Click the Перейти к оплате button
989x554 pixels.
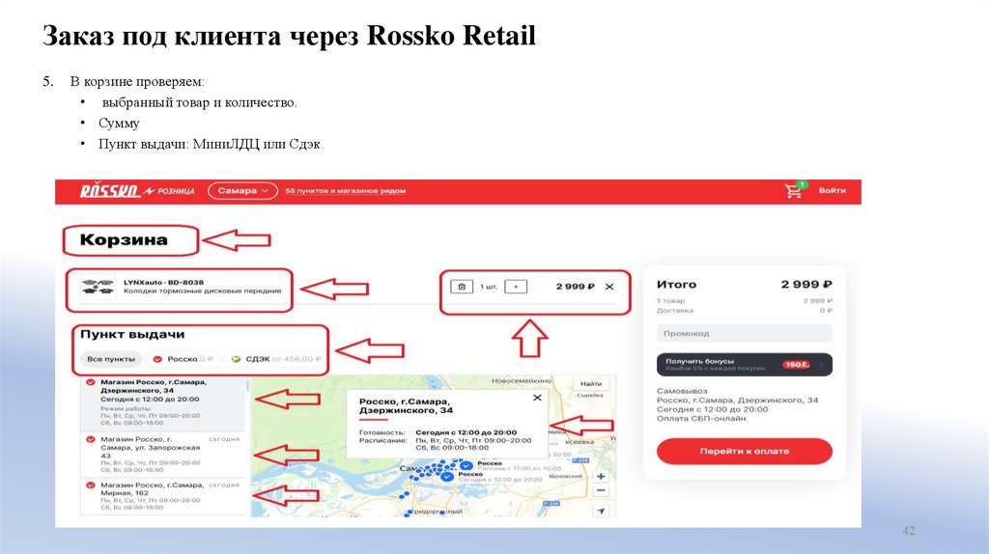[x=745, y=452]
